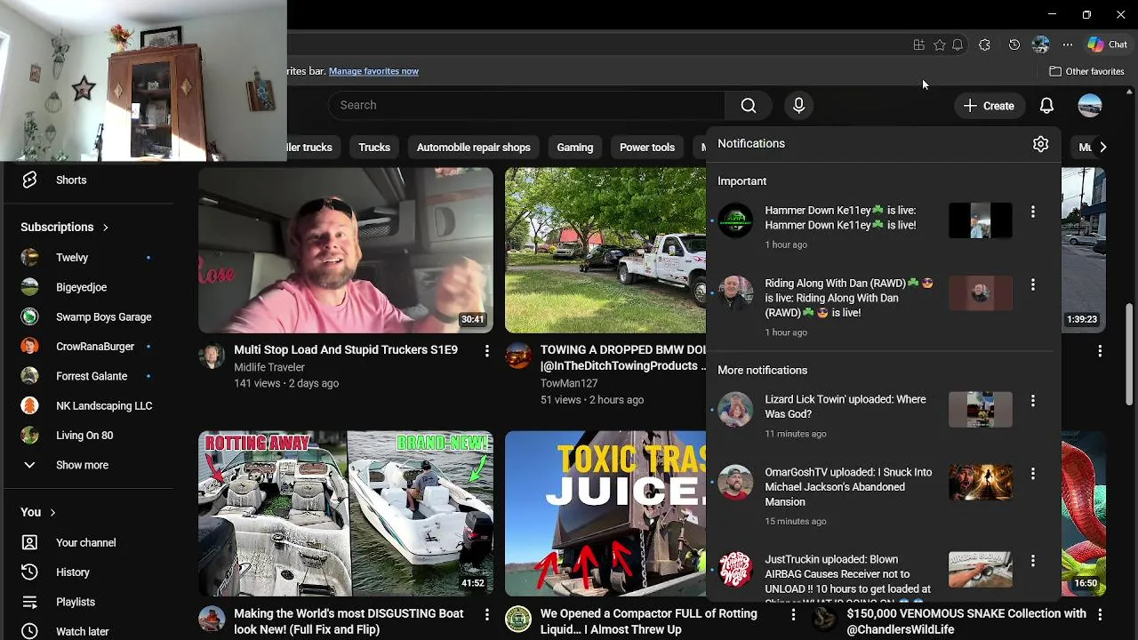Select the Power tools chip

(647, 148)
